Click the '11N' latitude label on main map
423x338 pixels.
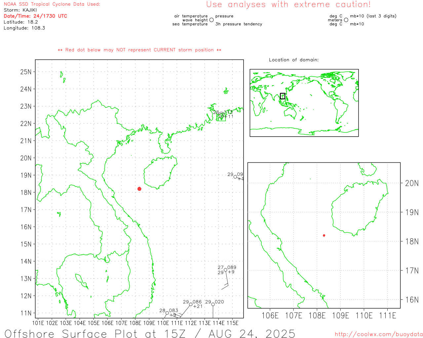coord(26,313)
